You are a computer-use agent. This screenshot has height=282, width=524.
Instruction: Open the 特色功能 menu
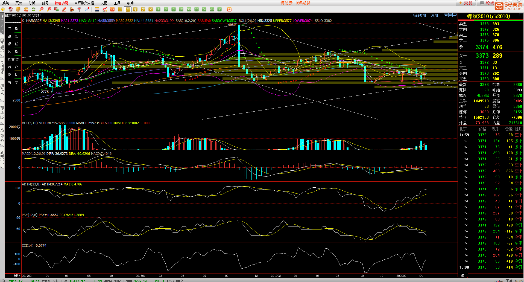click(x=62, y=3)
